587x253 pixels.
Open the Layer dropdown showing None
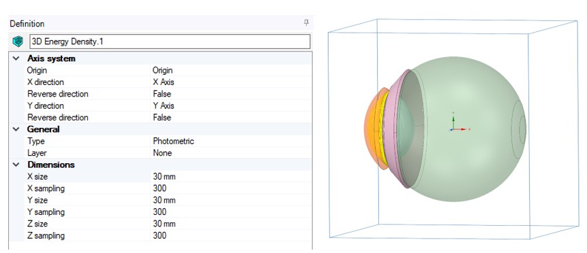click(231, 153)
